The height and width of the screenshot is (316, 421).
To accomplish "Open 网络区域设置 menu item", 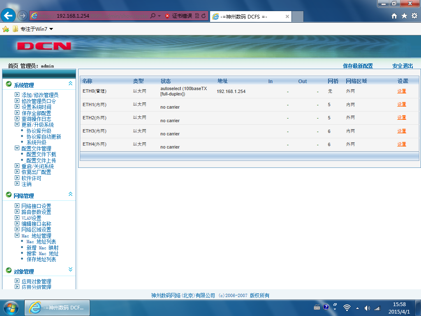I will tap(36, 230).
